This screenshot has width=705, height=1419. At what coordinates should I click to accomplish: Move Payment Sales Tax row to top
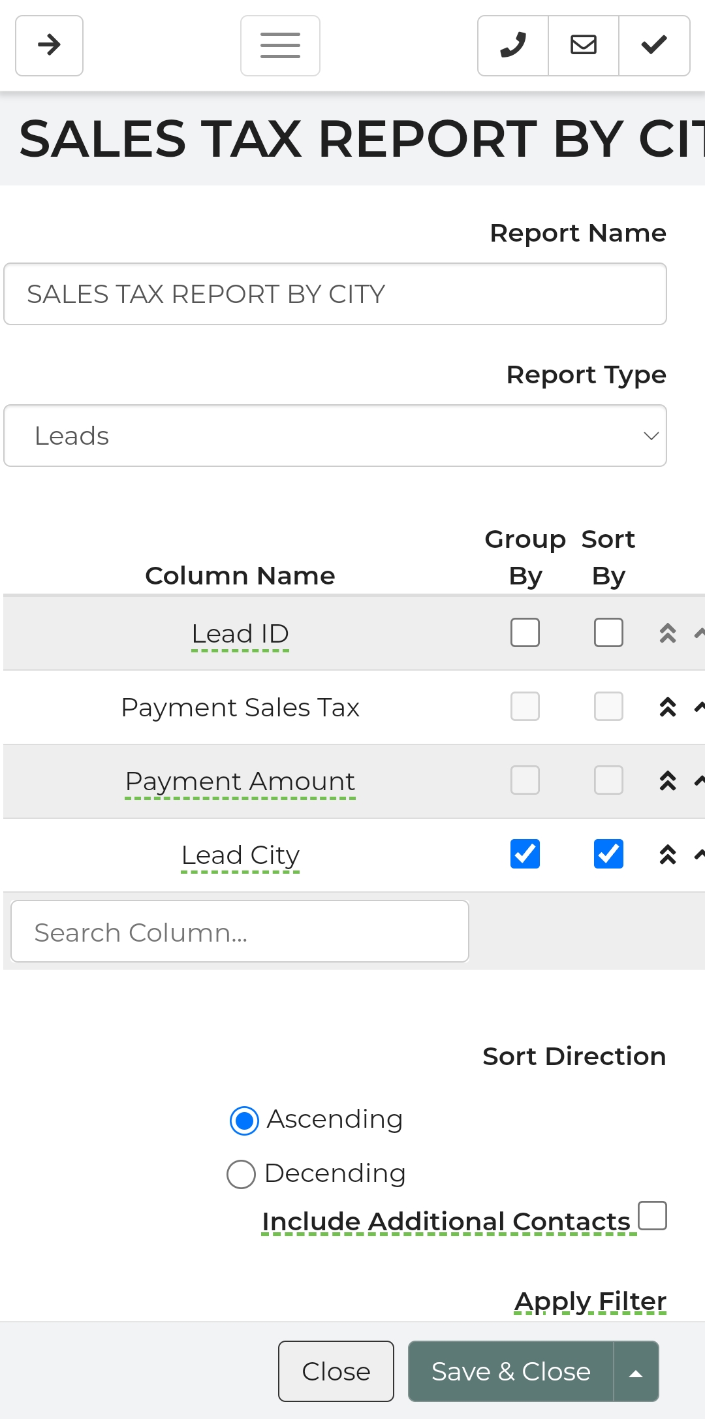click(668, 707)
